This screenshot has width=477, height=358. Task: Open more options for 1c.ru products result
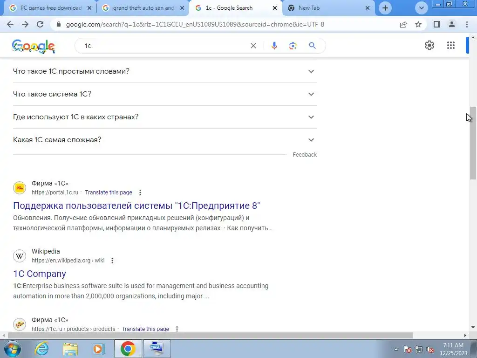(177, 329)
